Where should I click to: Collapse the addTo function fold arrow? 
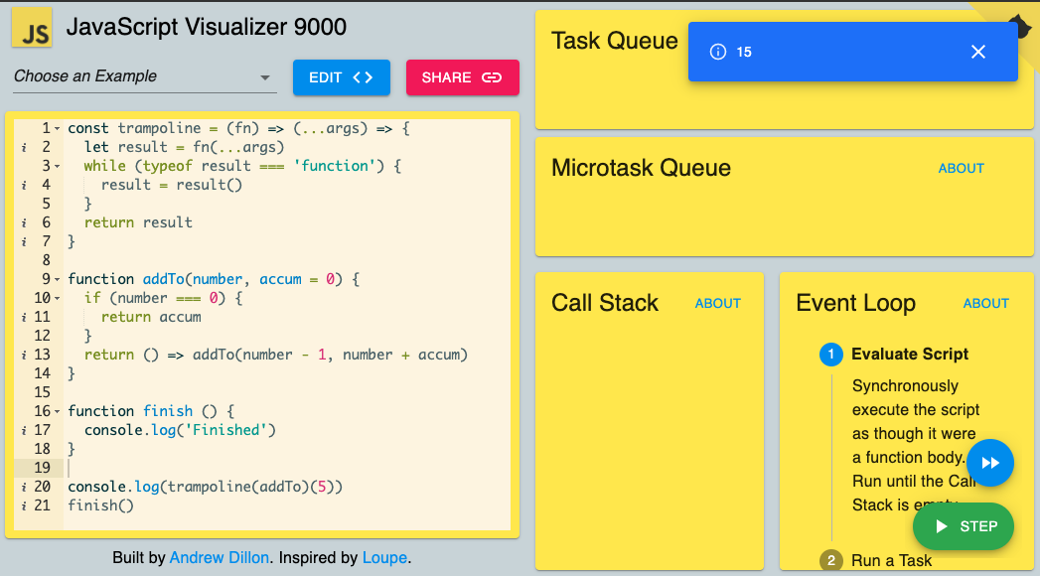(x=57, y=279)
